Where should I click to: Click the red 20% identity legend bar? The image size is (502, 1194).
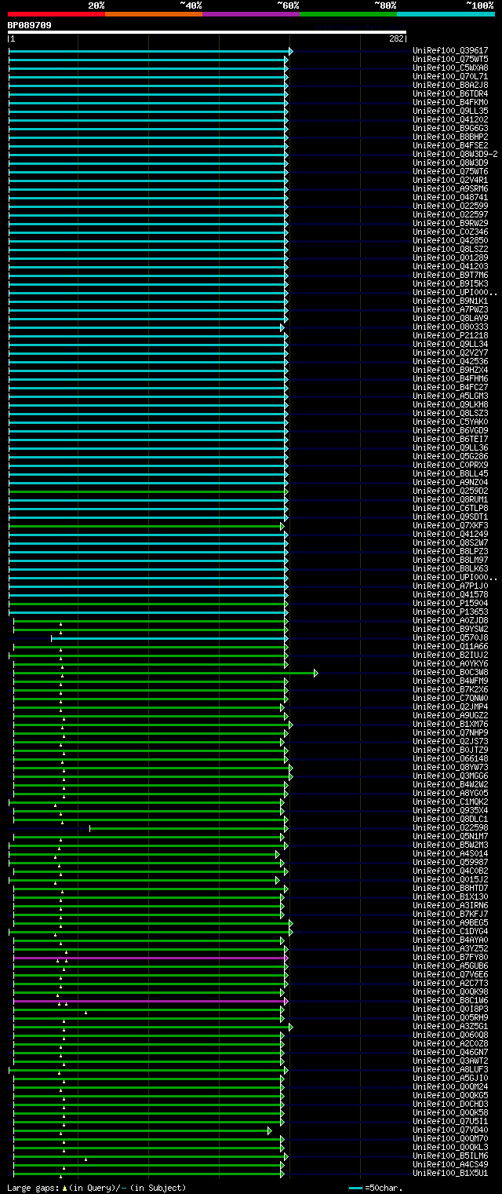pos(56,14)
